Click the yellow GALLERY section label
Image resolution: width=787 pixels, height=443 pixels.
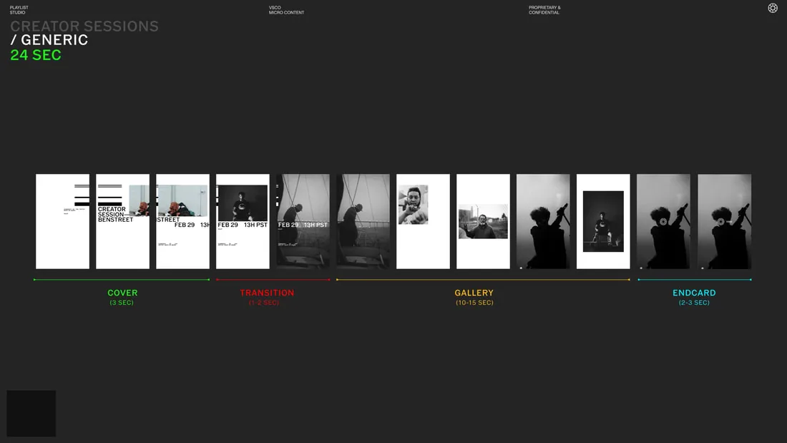(x=474, y=293)
